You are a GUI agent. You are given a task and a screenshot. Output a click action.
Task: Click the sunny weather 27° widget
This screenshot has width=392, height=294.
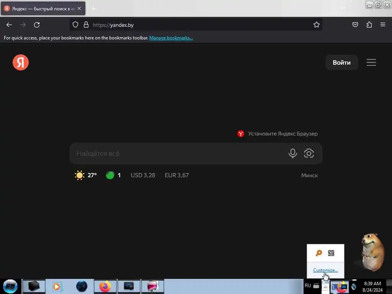86,175
